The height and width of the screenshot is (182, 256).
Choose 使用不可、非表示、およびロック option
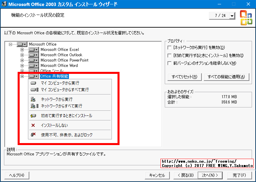(70, 135)
